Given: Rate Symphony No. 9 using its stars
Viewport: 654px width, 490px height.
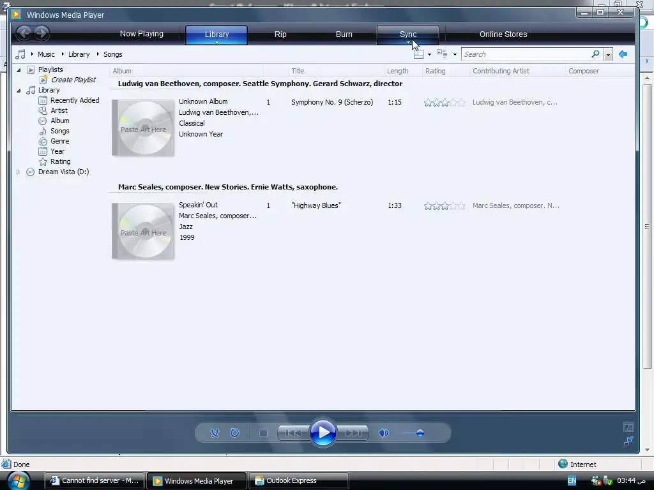Looking at the screenshot, I should point(445,103).
